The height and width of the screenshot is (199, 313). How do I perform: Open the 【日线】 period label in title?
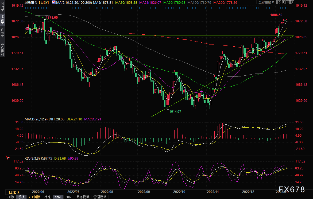43,2
